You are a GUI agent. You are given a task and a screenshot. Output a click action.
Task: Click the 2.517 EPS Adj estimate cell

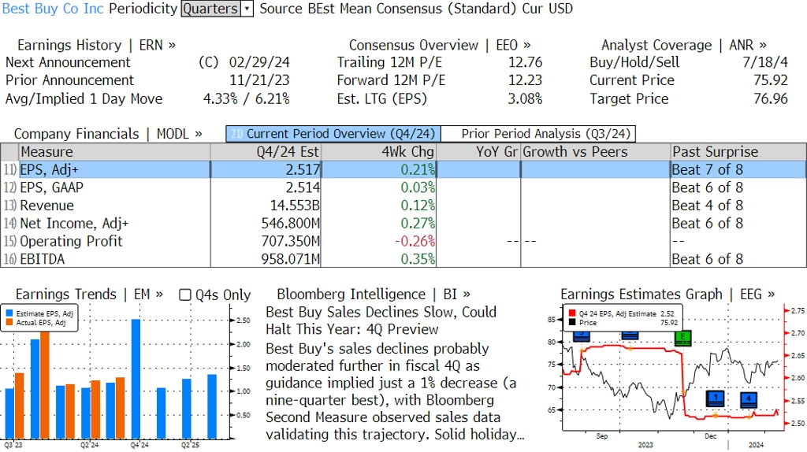(x=266, y=169)
